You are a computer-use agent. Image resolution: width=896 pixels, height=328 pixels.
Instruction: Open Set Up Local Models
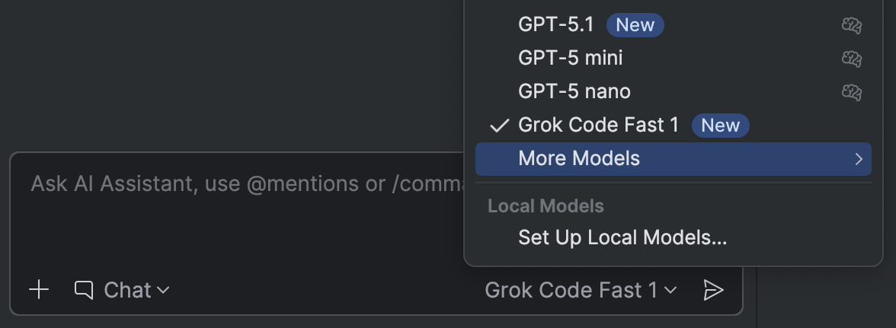coord(622,238)
